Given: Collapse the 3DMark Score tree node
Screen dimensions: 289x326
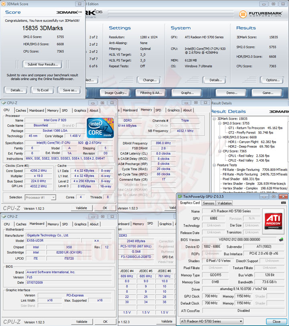Looking at the screenshot, I should click(214, 119).
